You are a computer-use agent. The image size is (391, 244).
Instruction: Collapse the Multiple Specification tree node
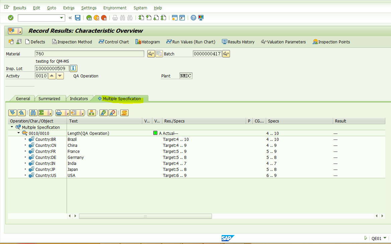pos(12,127)
